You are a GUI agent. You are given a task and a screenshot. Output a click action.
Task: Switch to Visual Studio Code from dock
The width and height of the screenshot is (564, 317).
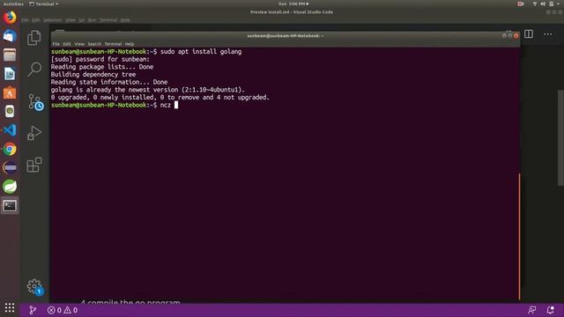[x=10, y=130]
